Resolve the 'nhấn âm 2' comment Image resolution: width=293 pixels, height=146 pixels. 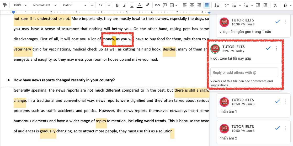(278, 128)
